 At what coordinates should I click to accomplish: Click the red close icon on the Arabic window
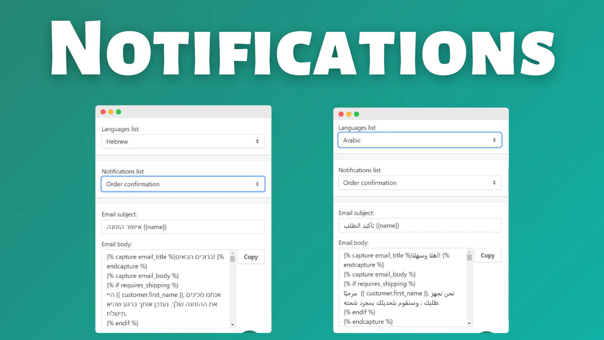click(341, 114)
